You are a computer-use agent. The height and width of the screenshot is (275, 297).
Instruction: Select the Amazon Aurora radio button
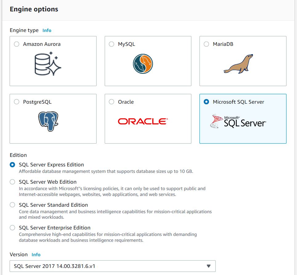(17, 44)
